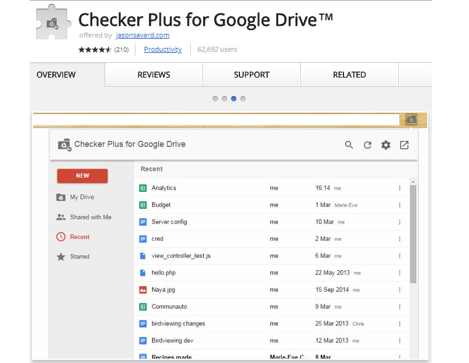Screen dimensions: 469x363
Task: Click the red NEW button
Action: click(x=82, y=176)
